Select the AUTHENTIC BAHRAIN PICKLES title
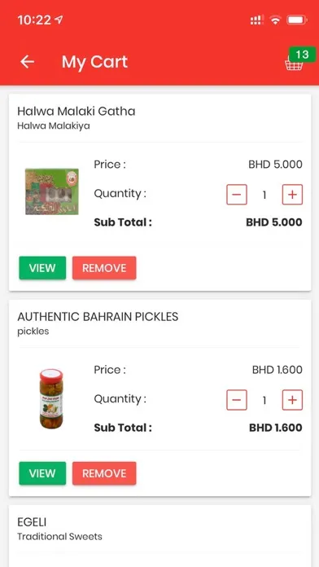The image size is (319, 567). pyautogui.click(x=98, y=317)
